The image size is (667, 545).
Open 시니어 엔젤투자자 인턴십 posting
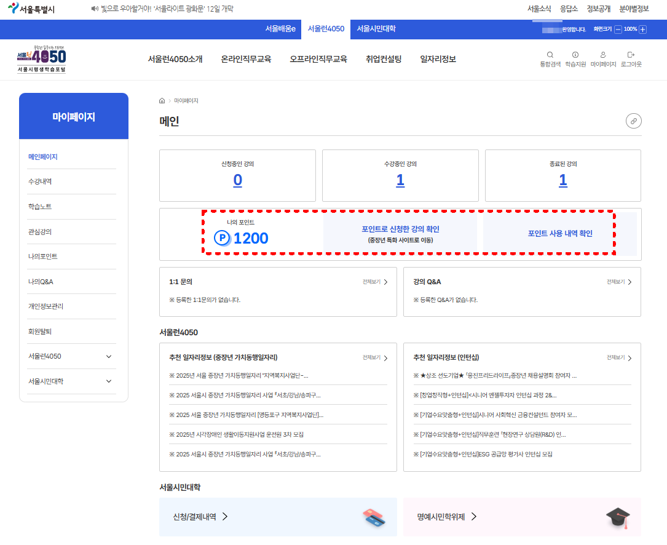[x=485, y=395]
